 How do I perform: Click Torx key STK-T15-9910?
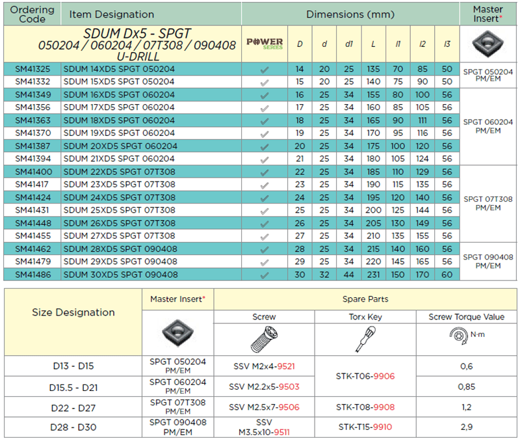(x=365, y=427)
